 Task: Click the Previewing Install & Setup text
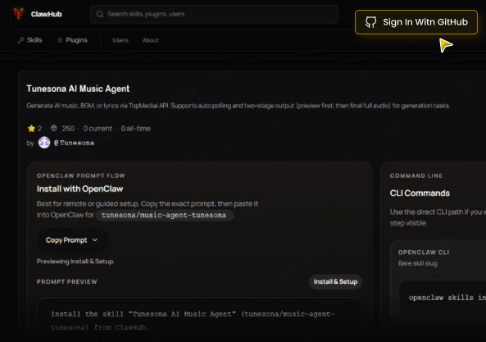[x=75, y=262]
